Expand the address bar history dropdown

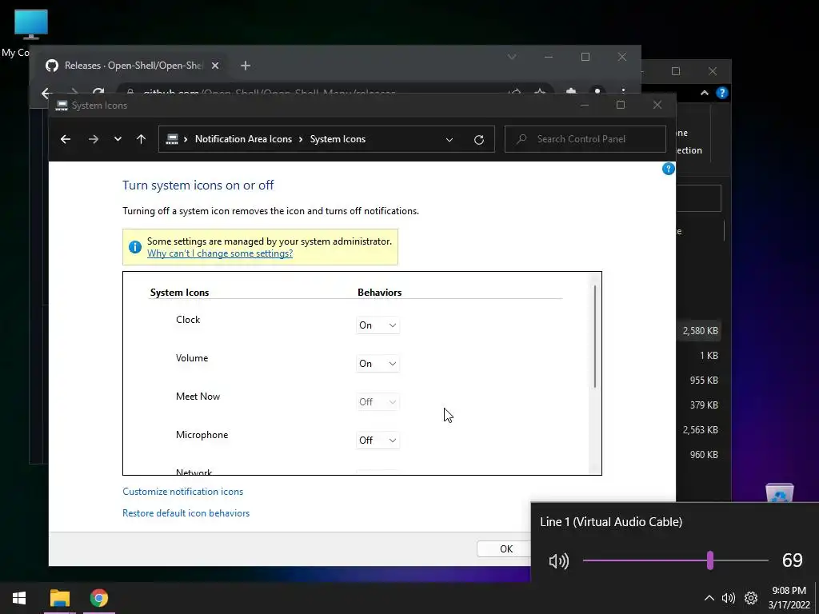(449, 139)
